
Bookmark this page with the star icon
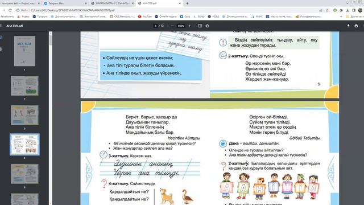click(328, 10)
